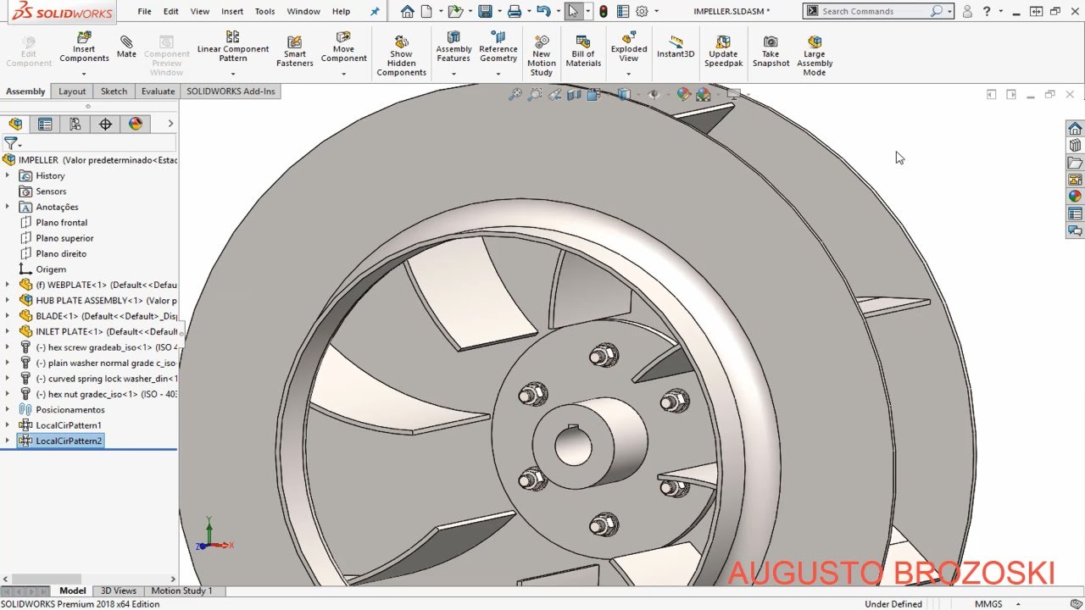Select the Sensors folder in the tree
The height and width of the screenshot is (610, 1085).
[42, 191]
